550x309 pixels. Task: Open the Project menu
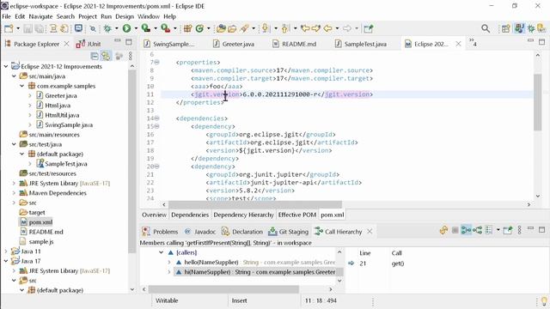click(88, 16)
